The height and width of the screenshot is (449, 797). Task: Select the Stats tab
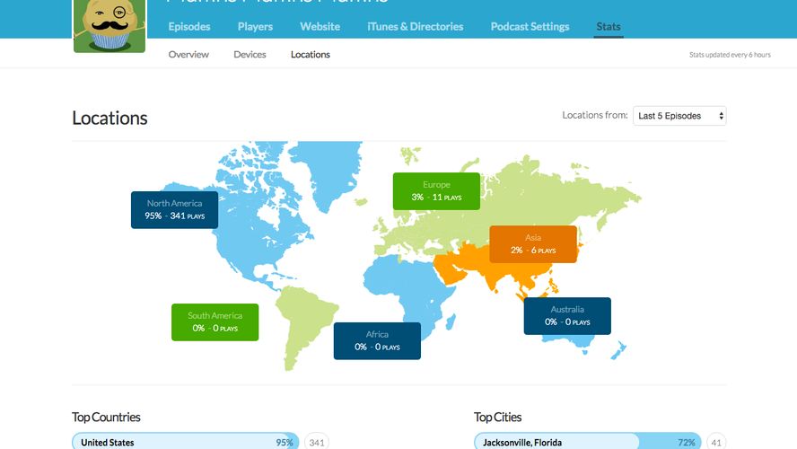pyautogui.click(x=609, y=26)
